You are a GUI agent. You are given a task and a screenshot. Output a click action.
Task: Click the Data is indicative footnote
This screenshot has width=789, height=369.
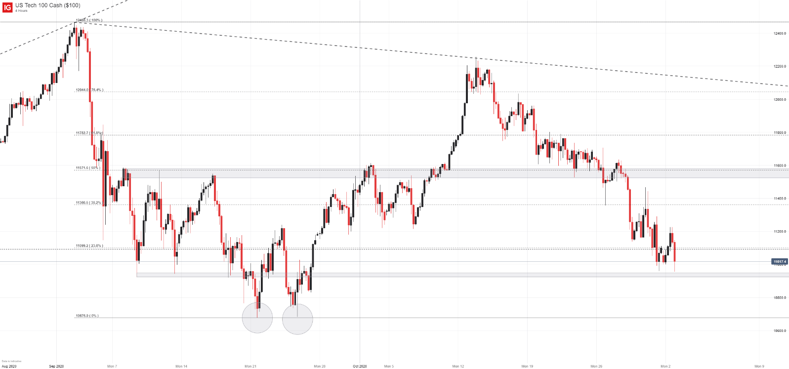coord(12,361)
